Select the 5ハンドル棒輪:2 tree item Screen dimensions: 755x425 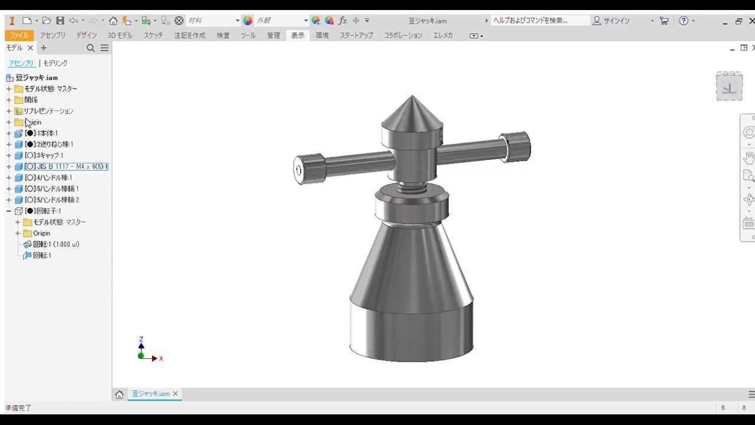point(52,200)
